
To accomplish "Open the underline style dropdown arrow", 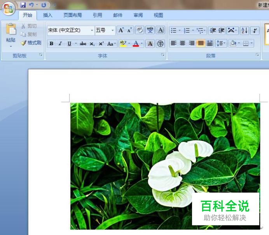I will click(x=76, y=44).
